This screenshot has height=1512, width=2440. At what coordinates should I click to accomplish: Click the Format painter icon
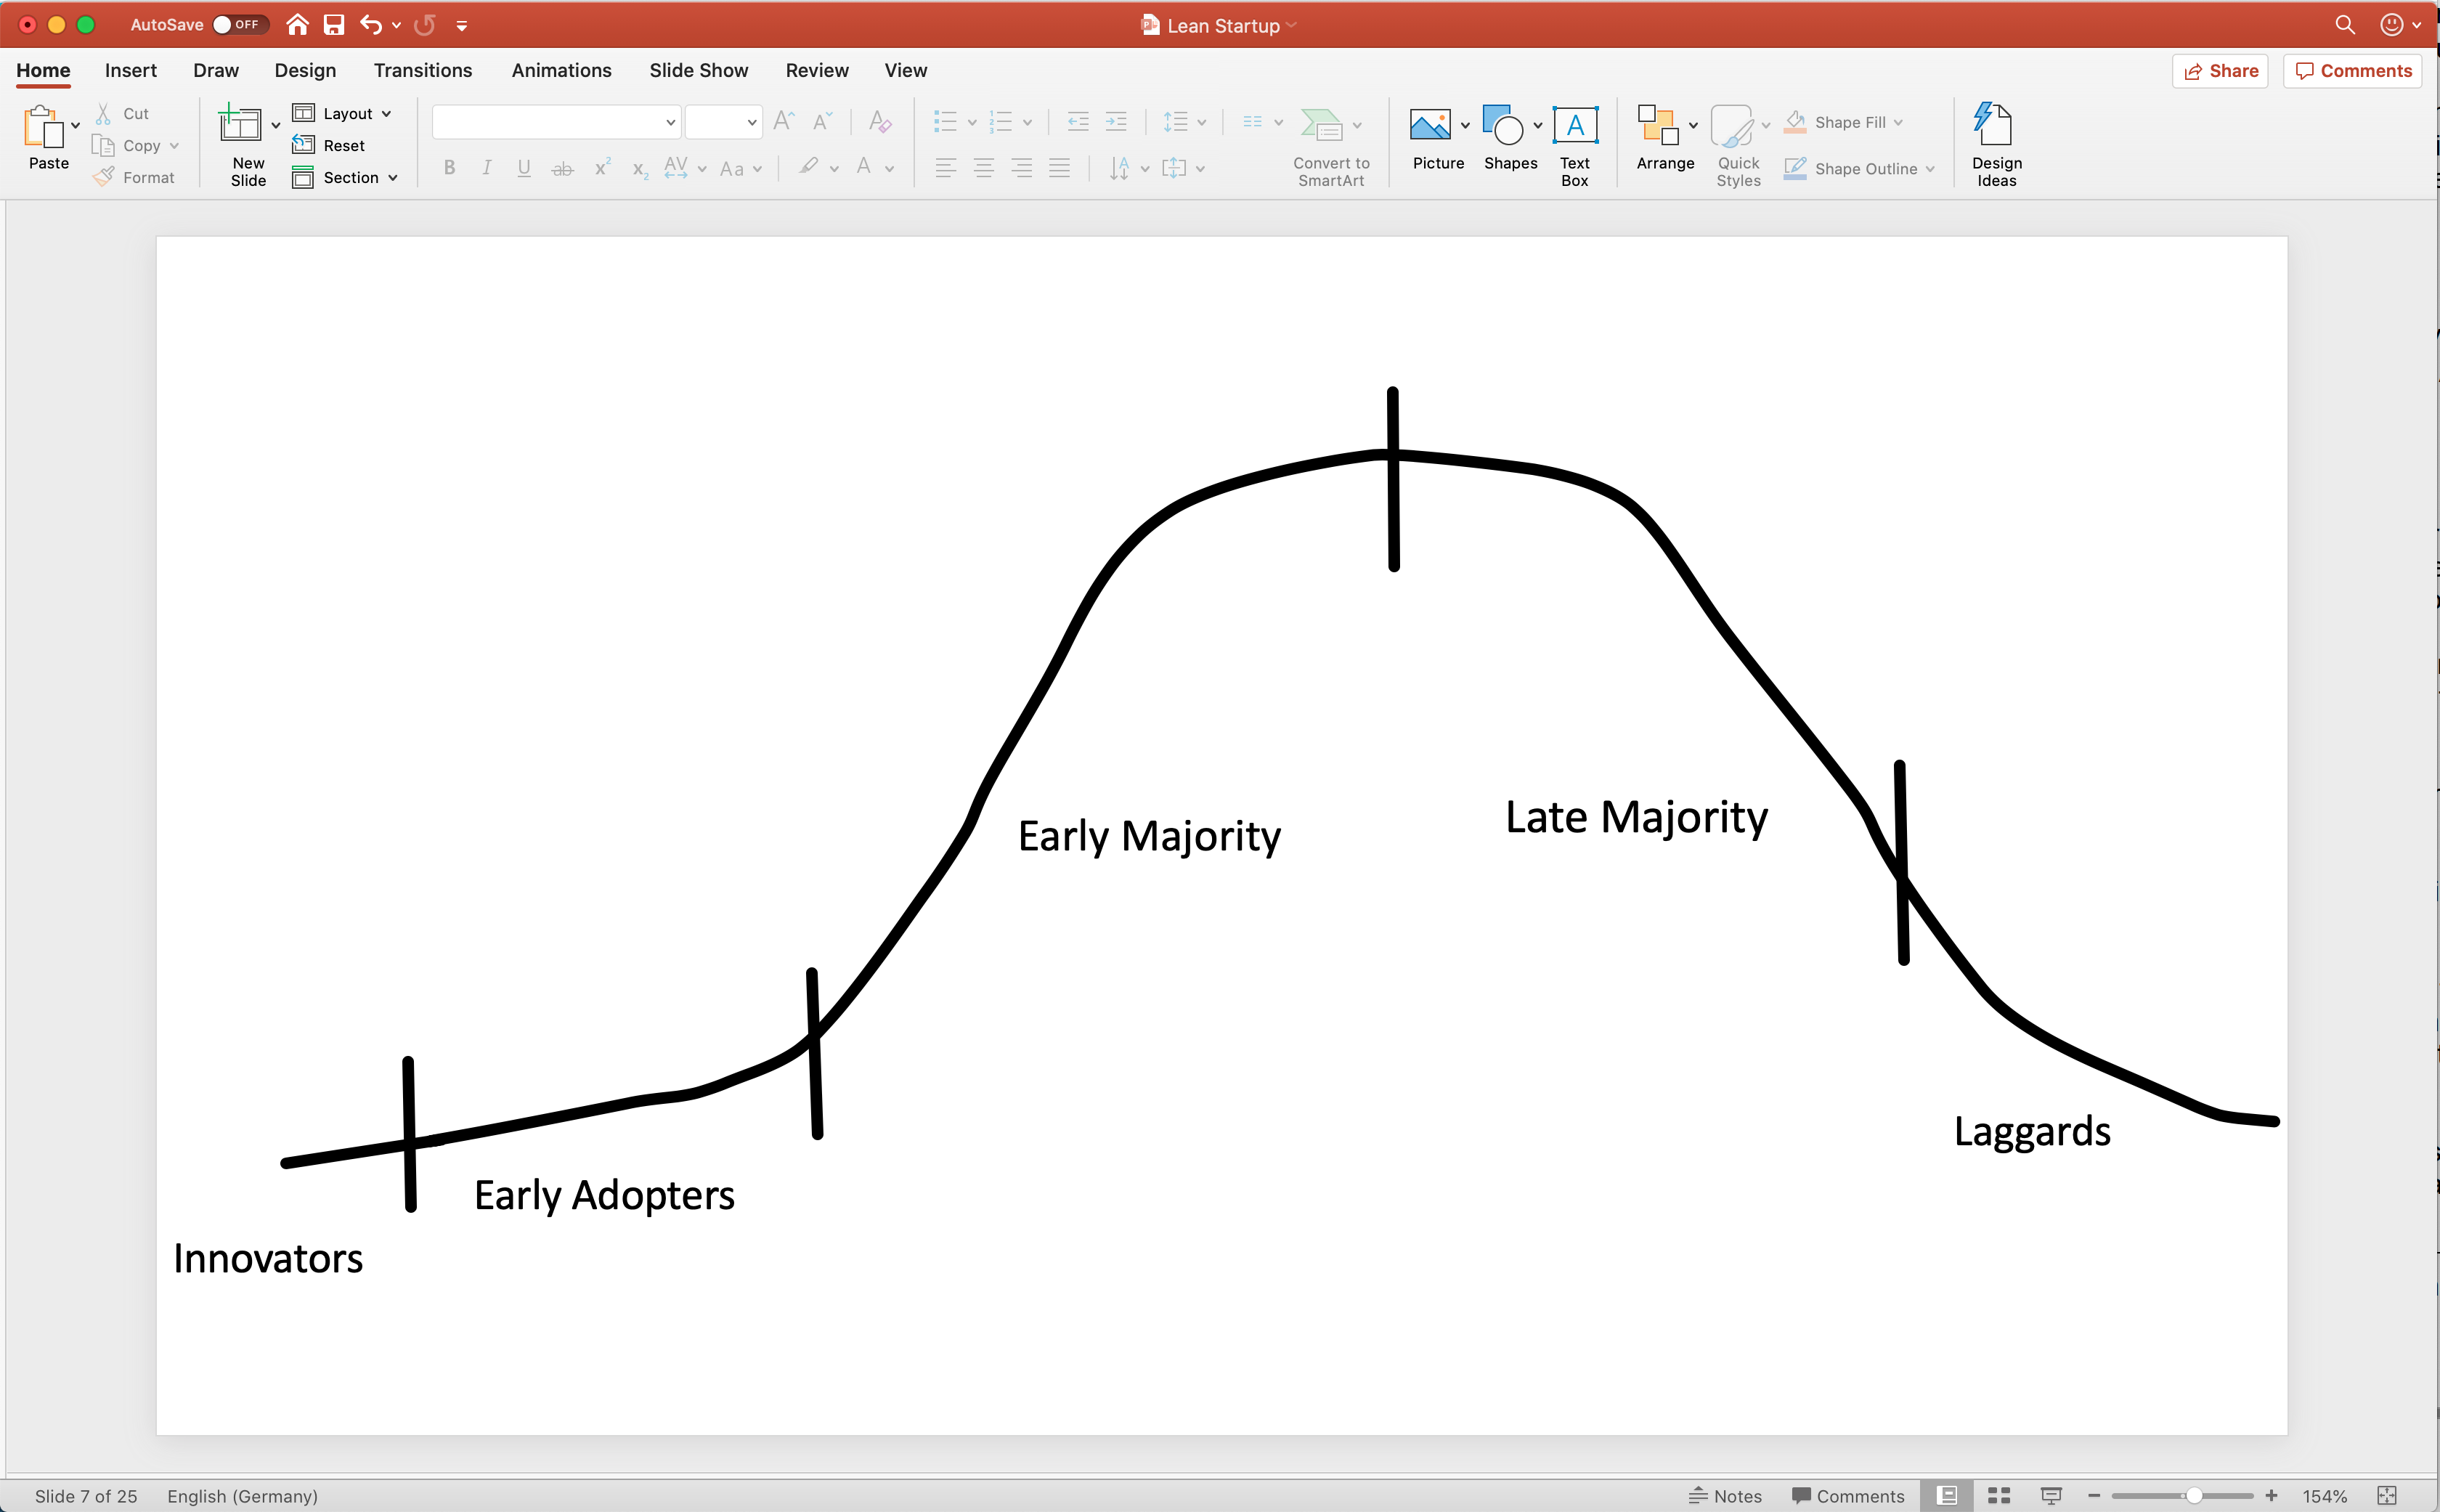[104, 177]
